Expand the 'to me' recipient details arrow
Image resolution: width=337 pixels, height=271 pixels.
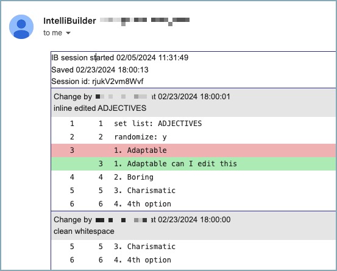(x=68, y=33)
